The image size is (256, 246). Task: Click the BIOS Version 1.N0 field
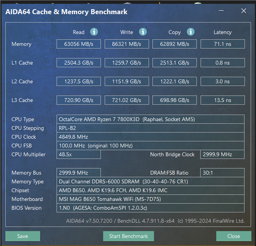[151, 208]
